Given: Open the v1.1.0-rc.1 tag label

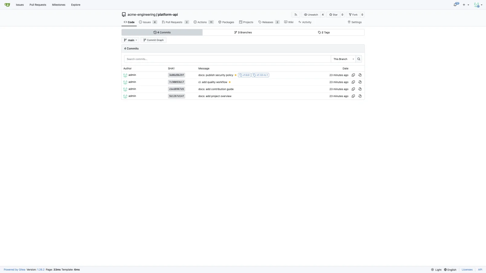Looking at the screenshot, I should (260, 75).
